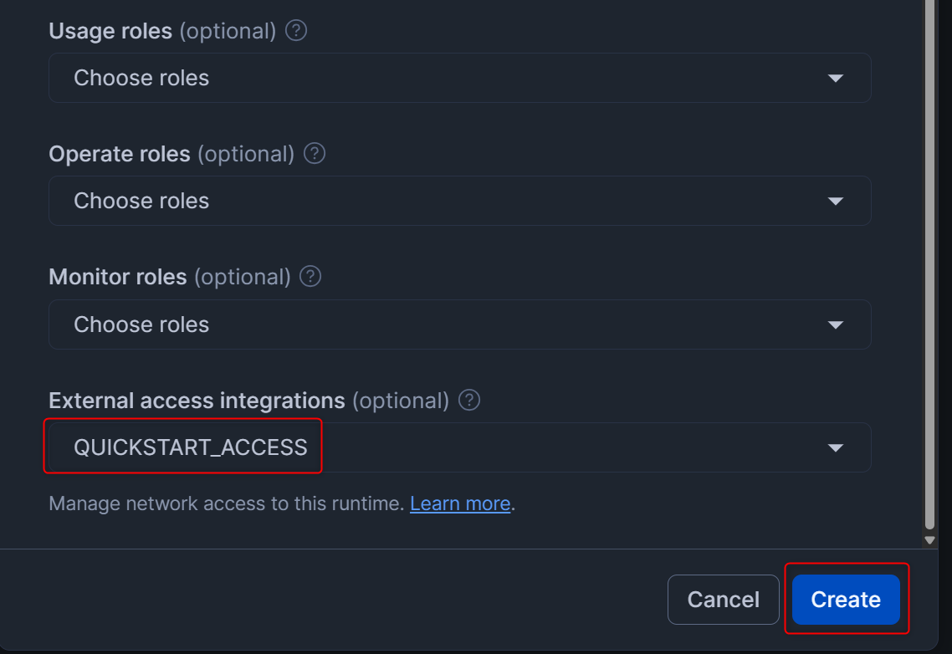The width and height of the screenshot is (952, 654).
Task: Click 'Choose roles' placeholder under Usage roles
Action: tap(141, 79)
